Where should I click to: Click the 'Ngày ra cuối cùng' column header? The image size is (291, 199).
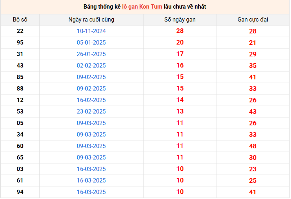point(91,20)
